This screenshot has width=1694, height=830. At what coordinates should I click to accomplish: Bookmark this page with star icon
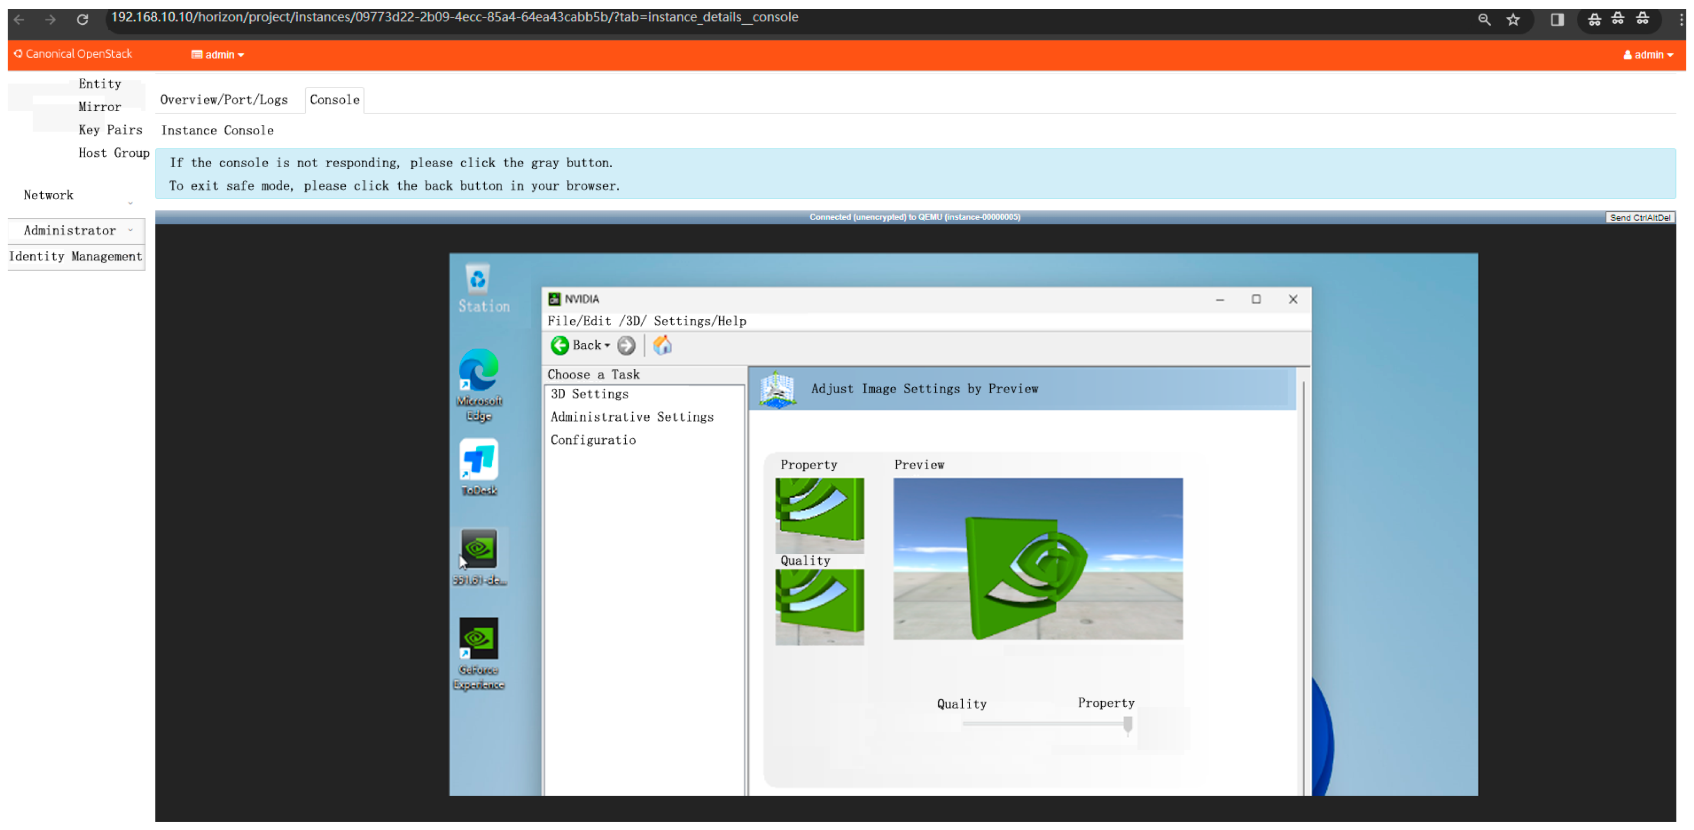click(x=1513, y=19)
